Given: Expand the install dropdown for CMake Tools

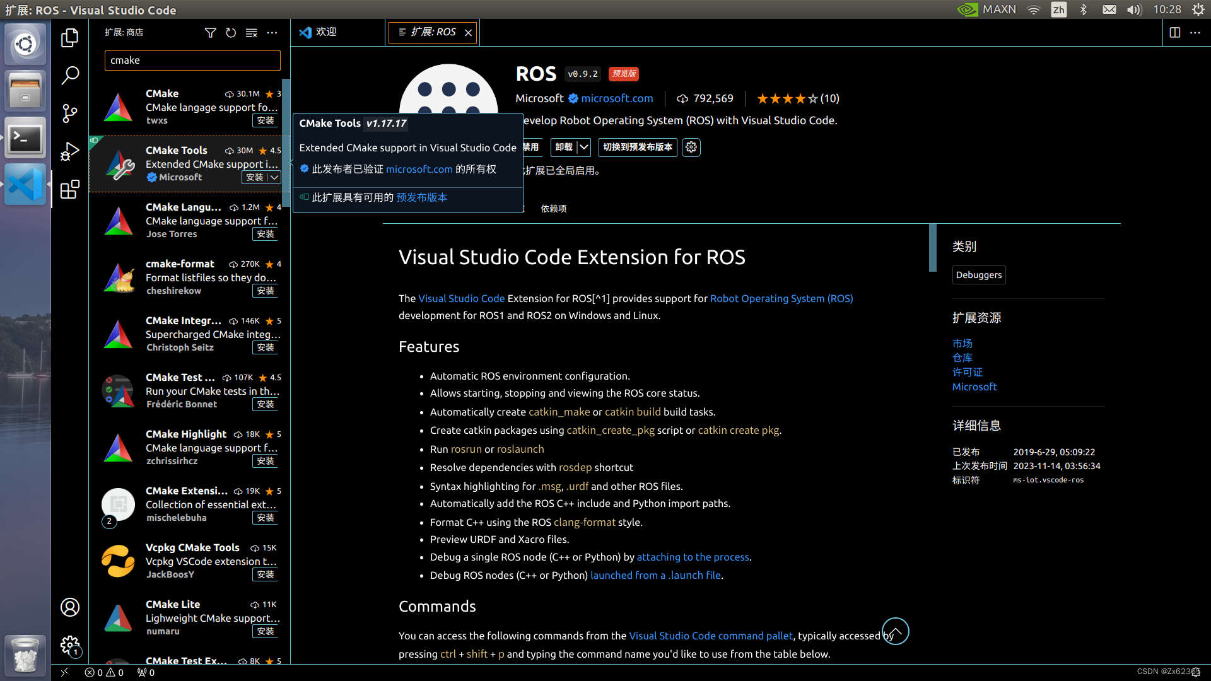Looking at the screenshot, I should [x=274, y=178].
